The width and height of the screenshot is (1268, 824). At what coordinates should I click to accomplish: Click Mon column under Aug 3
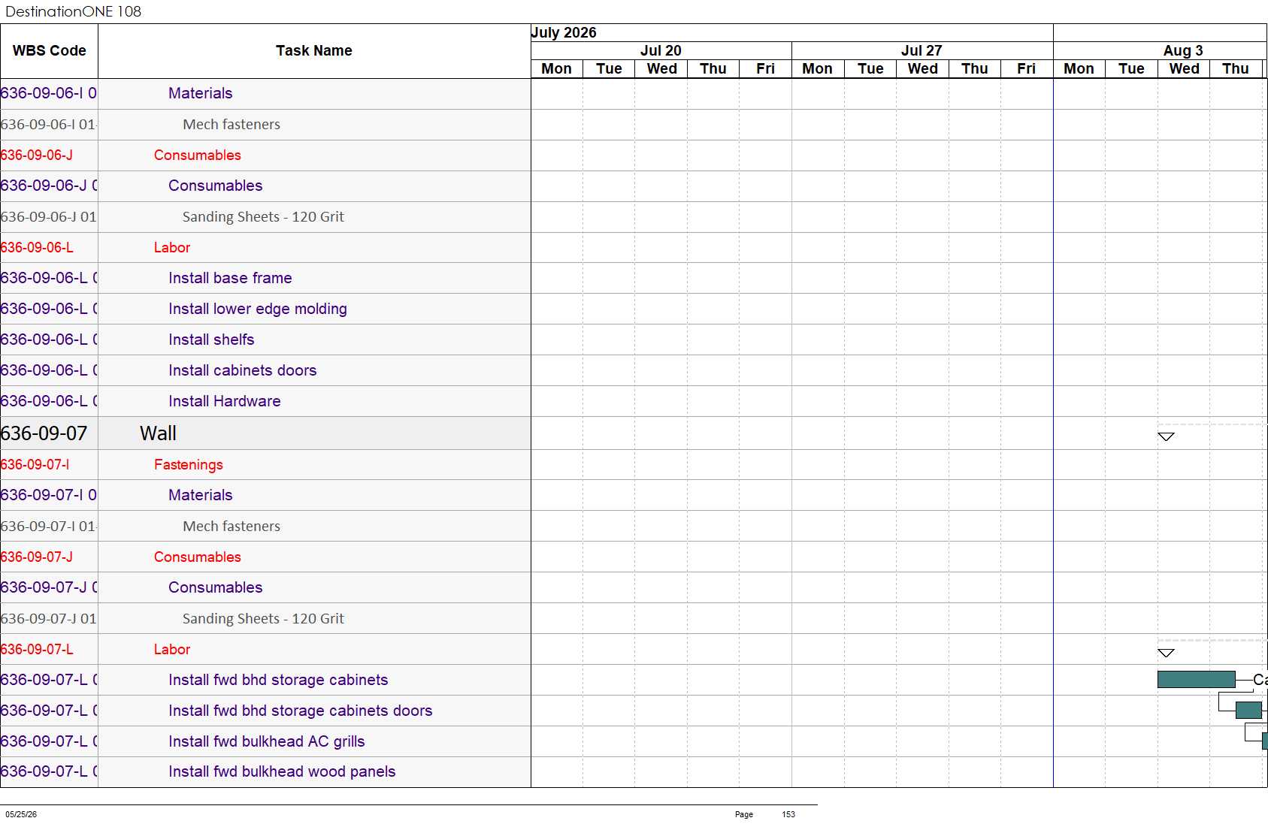1079,68
